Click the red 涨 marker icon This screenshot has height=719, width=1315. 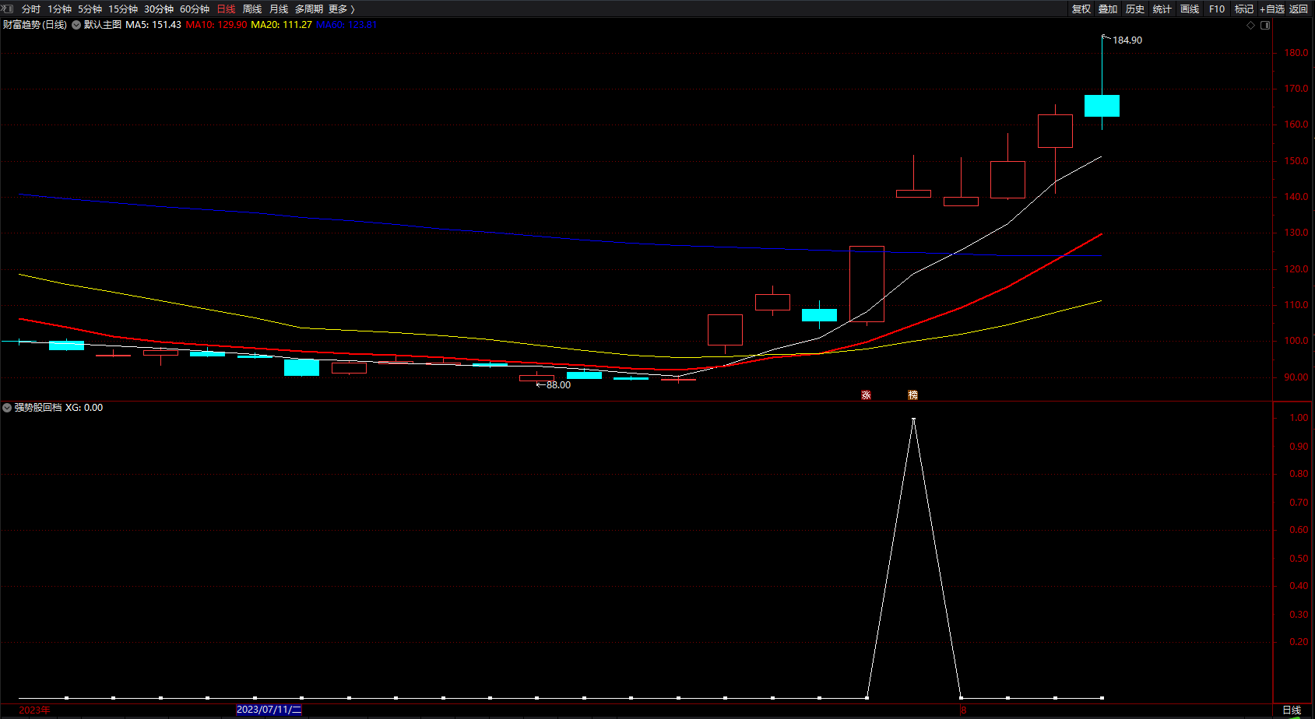click(x=866, y=395)
